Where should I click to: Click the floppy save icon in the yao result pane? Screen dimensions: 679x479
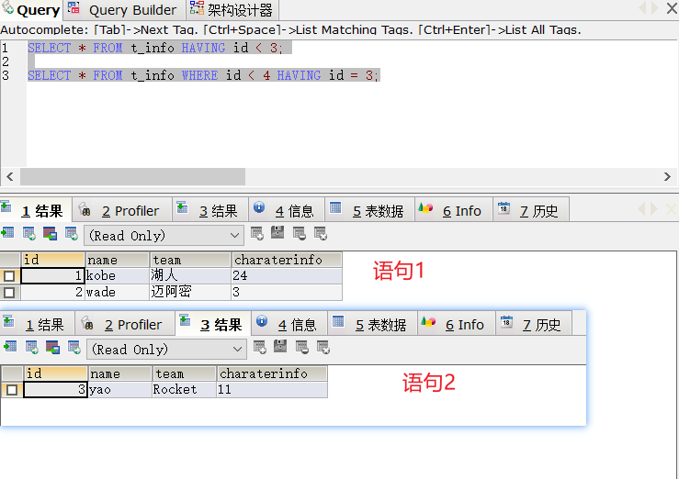(280, 346)
